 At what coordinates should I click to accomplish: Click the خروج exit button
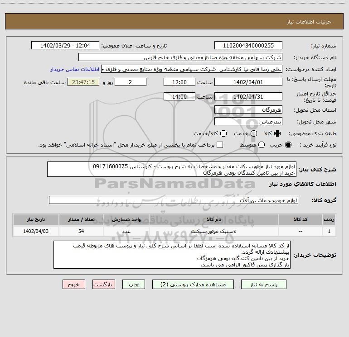click(x=74, y=285)
